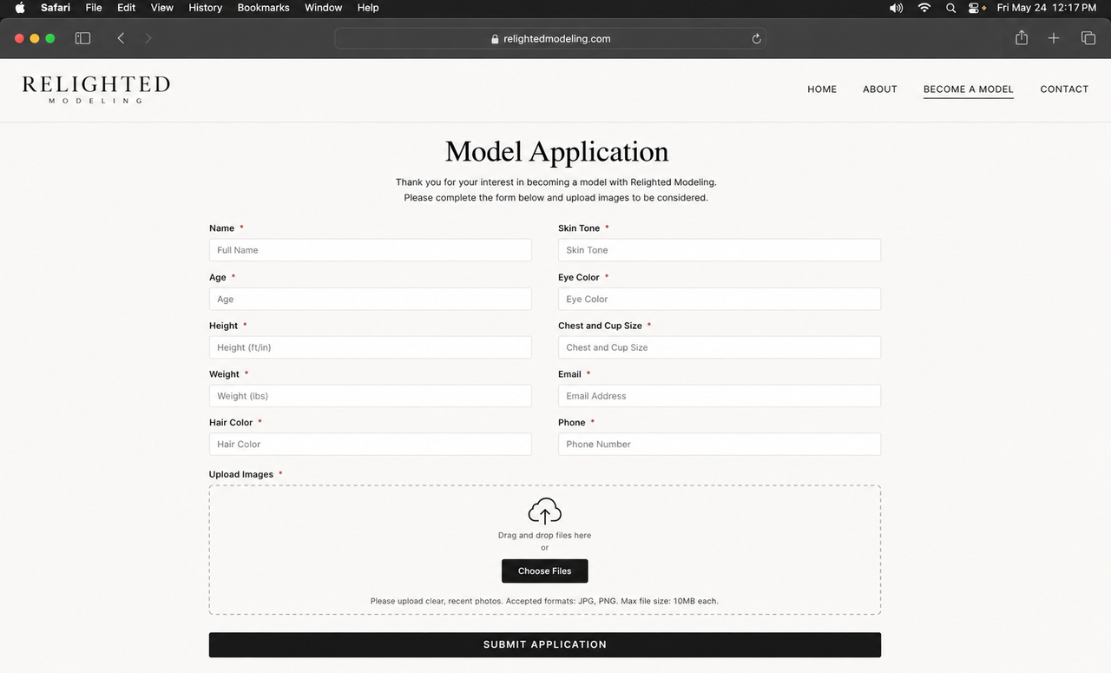This screenshot has height=673, width=1111.
Task: Open the Edit menu
Action: (x=127, y=8)
